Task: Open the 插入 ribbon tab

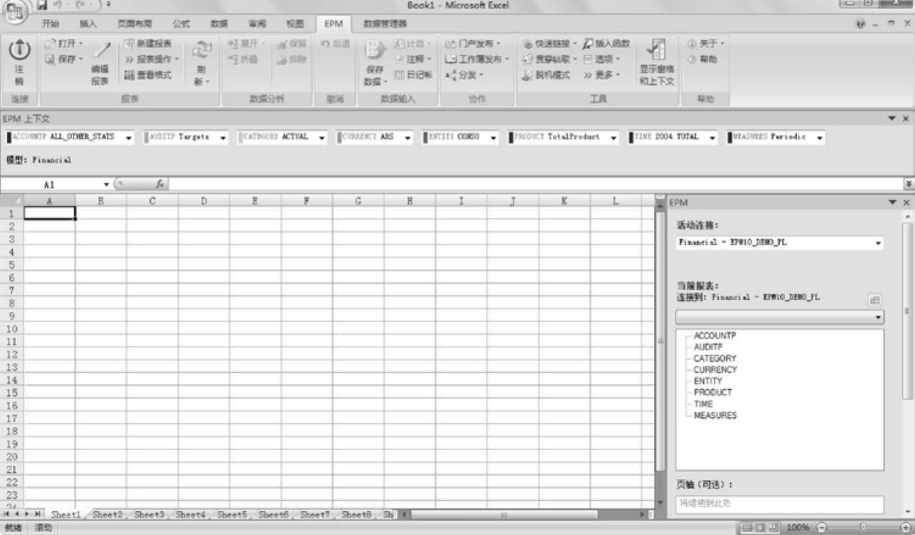Action: pyautogui.click(x=88, y=24)
